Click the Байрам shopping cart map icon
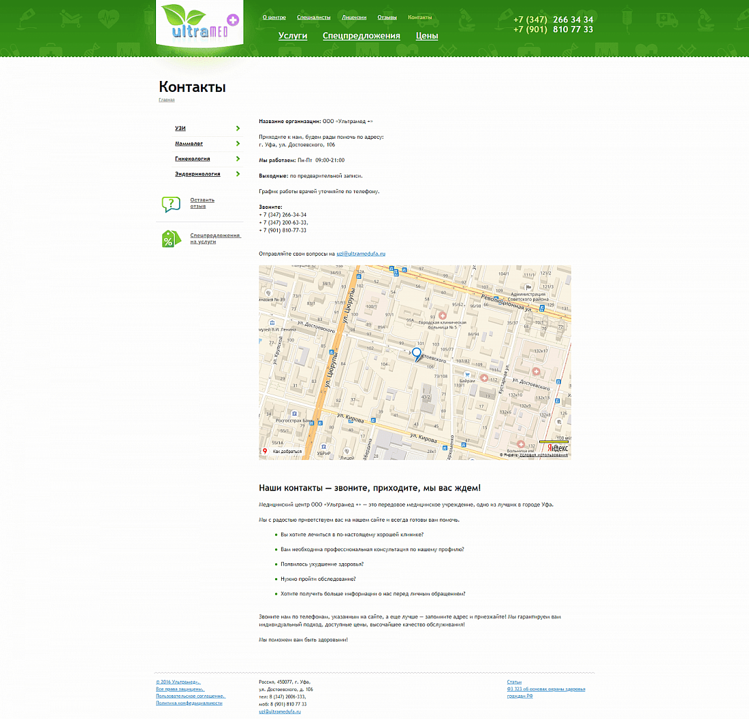The image size is (749, 719). (x=467, y=375)
